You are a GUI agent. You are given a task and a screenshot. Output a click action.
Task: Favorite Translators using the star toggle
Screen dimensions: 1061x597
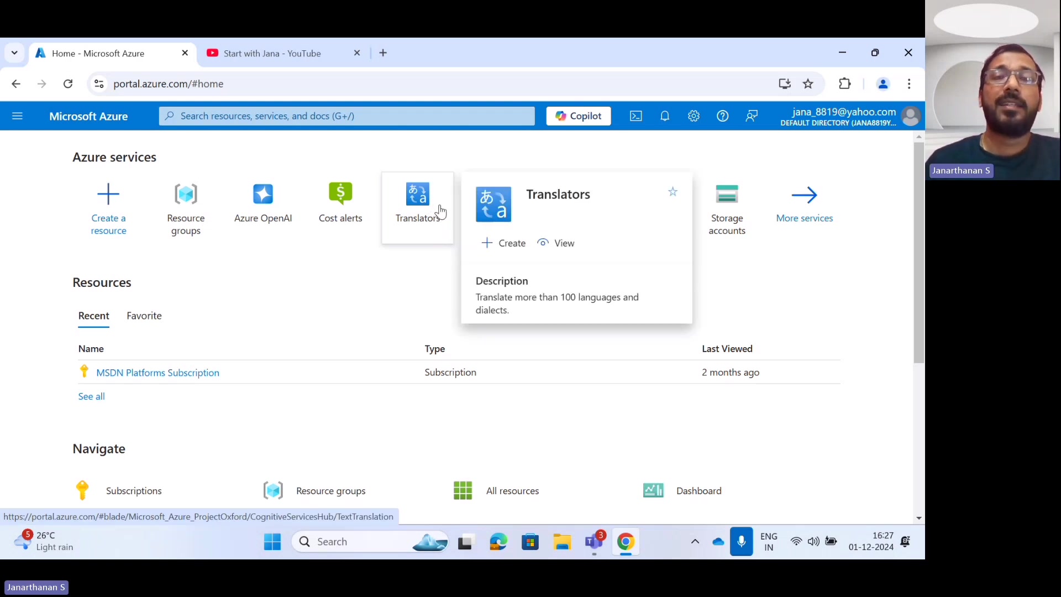673,192
